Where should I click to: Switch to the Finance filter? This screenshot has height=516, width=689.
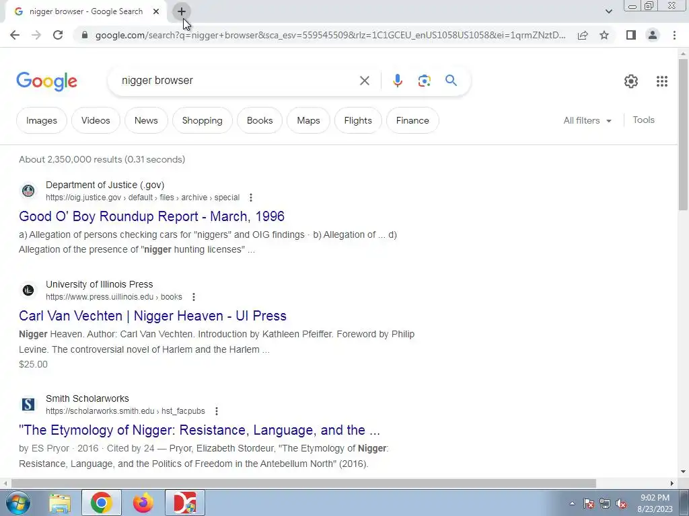(412, 120)
